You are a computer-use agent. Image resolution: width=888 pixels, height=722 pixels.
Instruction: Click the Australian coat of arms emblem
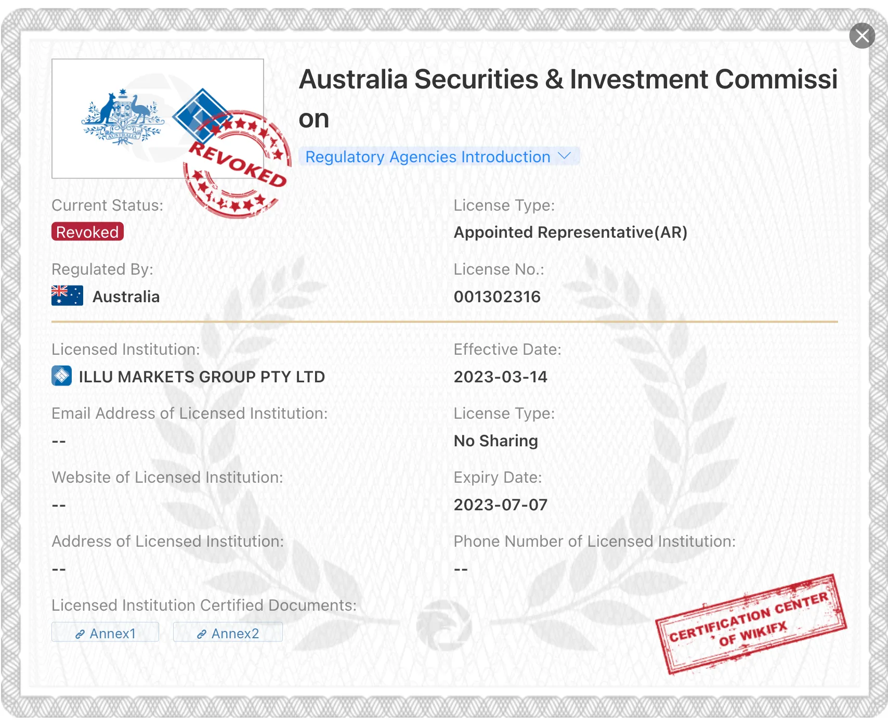click(x=123, y=118)
